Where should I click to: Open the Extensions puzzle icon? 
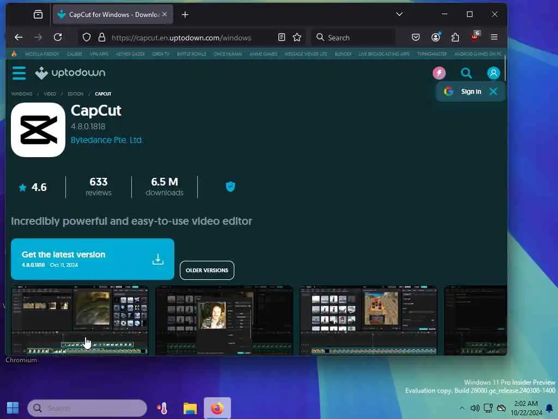point(455,37)
